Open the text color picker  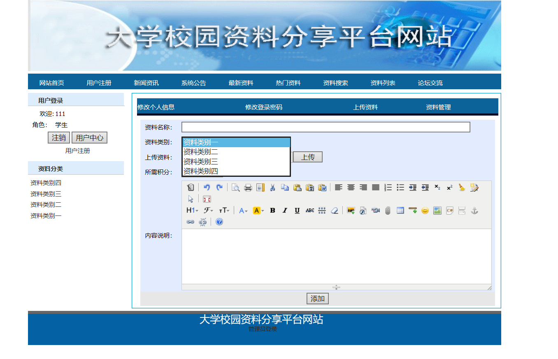pyautogui.click(x=243, y=211)
